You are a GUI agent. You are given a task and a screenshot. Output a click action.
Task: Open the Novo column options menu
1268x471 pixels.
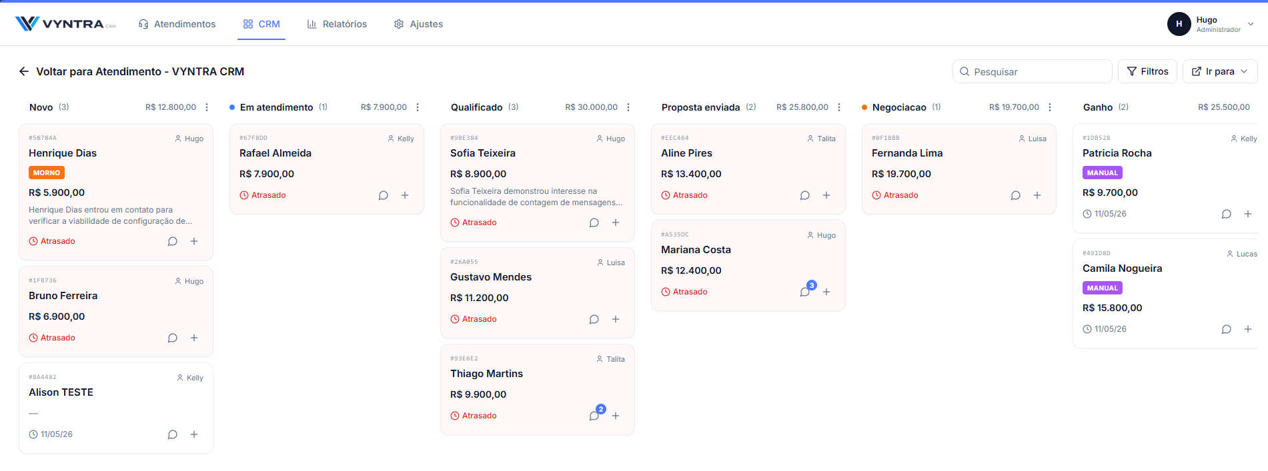point(207,107)
